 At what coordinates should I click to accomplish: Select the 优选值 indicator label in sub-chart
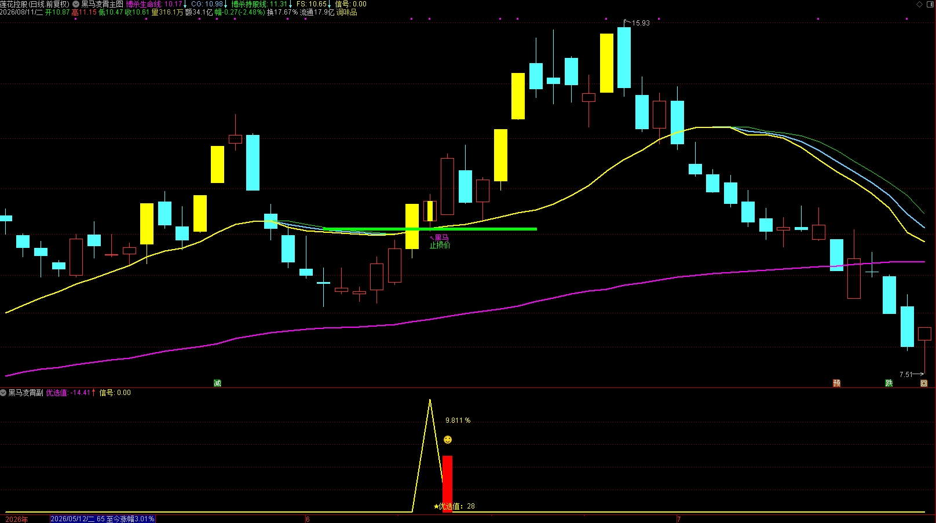[x=57, y=393]
